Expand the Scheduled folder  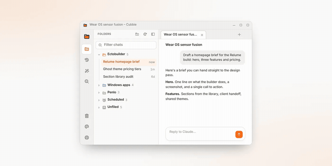click(x=99, y=100)
